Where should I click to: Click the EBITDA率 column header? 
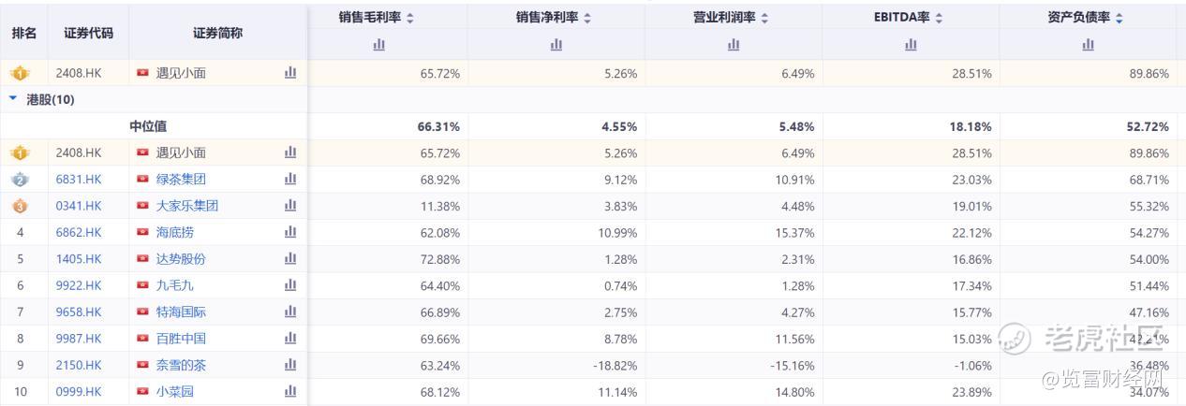click(x=901, y=18)
